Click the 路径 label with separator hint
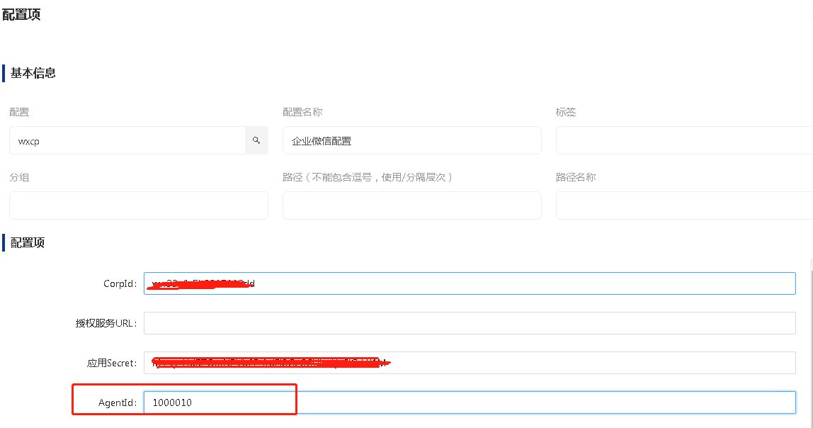The image size is (813, 428). pos(368,177)
